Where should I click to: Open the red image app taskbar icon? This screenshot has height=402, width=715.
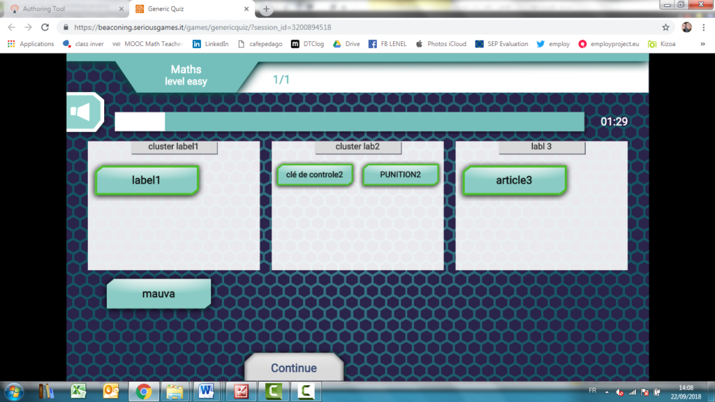click(241, 392)
